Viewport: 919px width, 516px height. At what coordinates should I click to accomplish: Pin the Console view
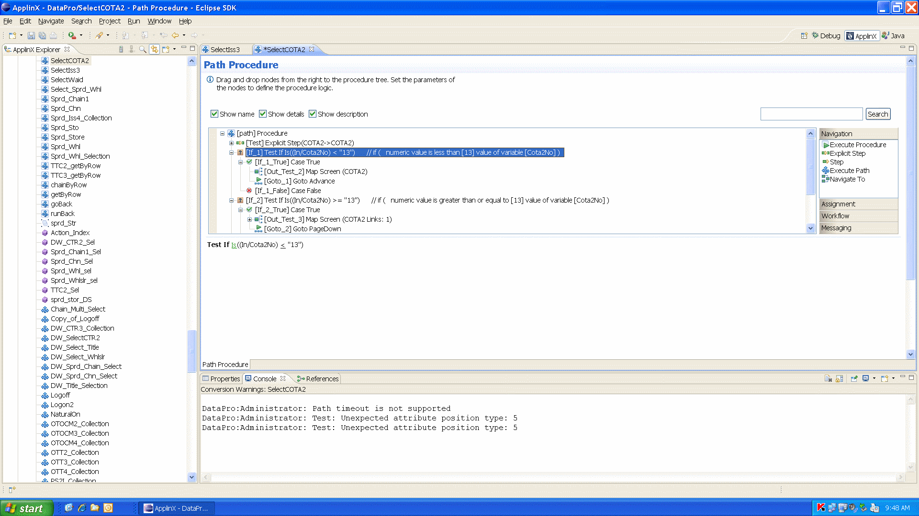[x=854, y=379]
